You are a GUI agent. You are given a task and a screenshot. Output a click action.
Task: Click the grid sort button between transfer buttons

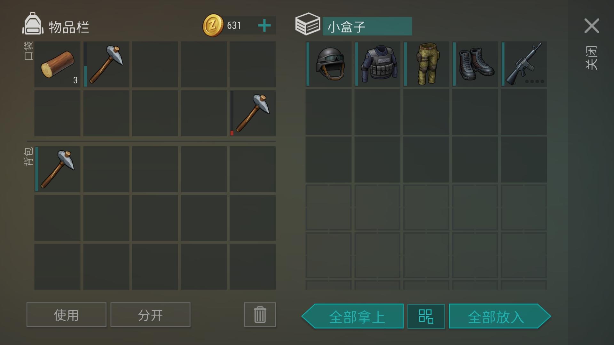[x=426, y=316]
